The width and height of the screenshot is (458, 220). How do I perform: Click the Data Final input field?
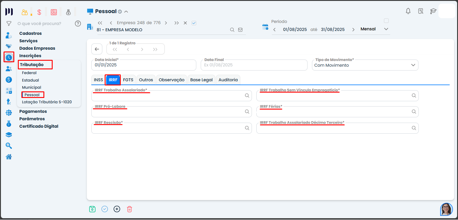point(254,65)
